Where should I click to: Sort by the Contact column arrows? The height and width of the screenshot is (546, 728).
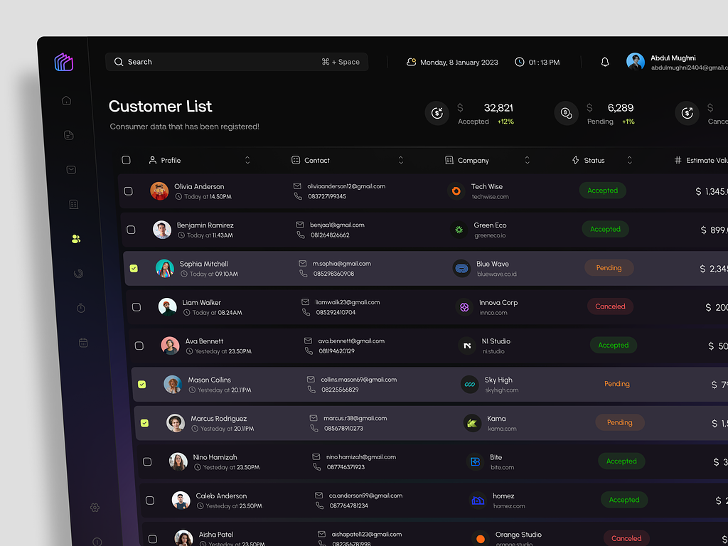[x=401, y=160]
